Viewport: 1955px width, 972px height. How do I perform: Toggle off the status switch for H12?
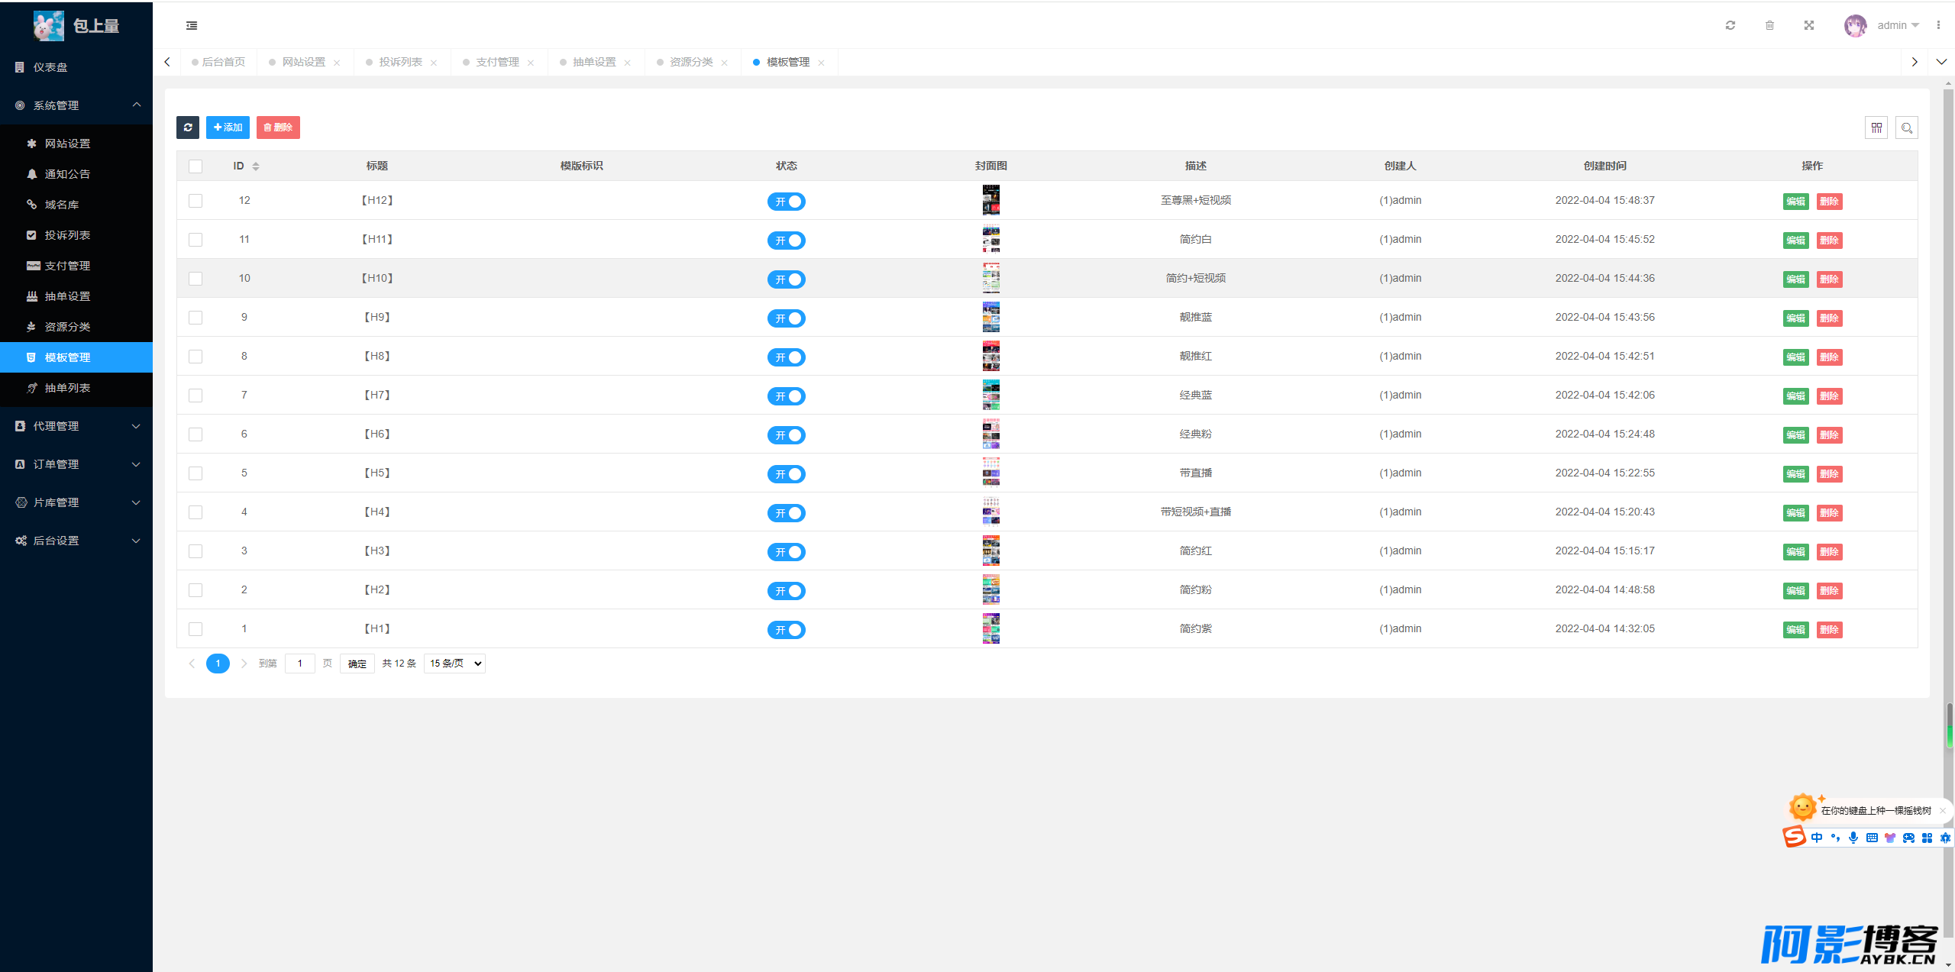point(786,202)
